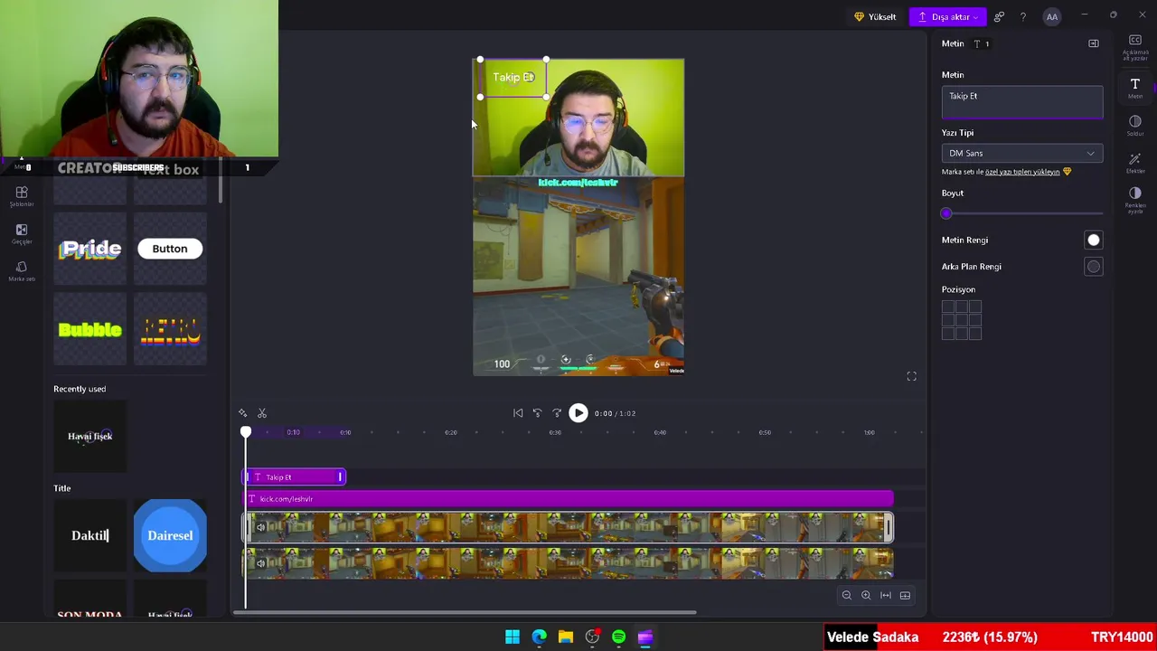Select the Pride text style thumbnail
Screen dimensions: 1157x651
89,249
